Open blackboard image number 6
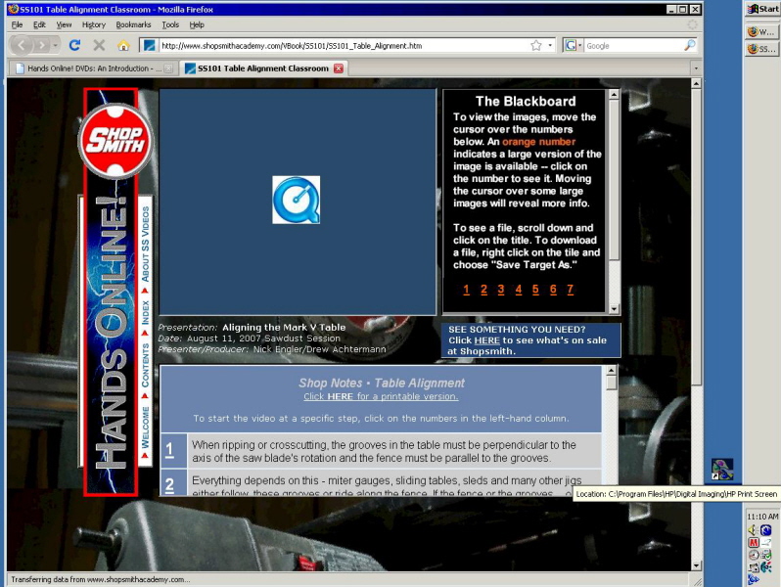 coord(553,290)
